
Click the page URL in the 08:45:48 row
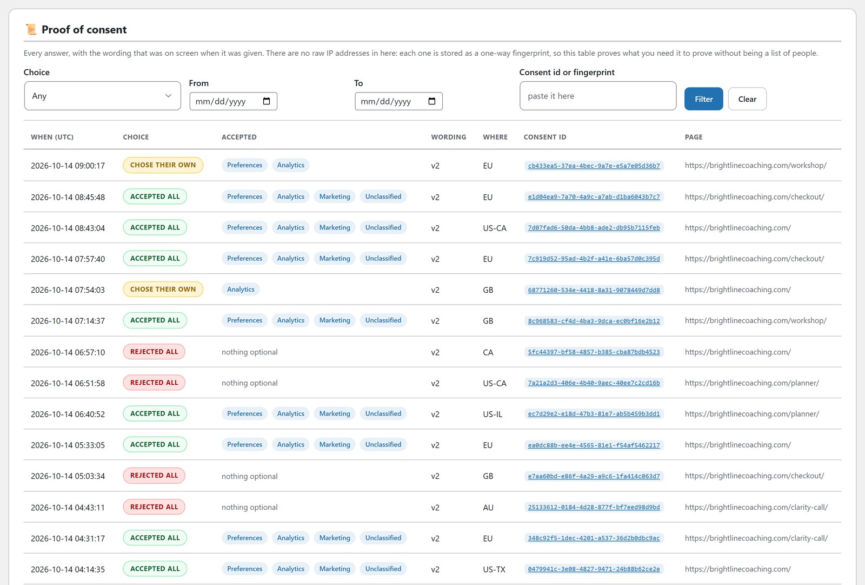point(754,197)
